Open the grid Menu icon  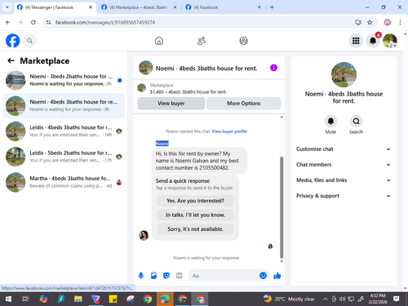pos(356,41)
